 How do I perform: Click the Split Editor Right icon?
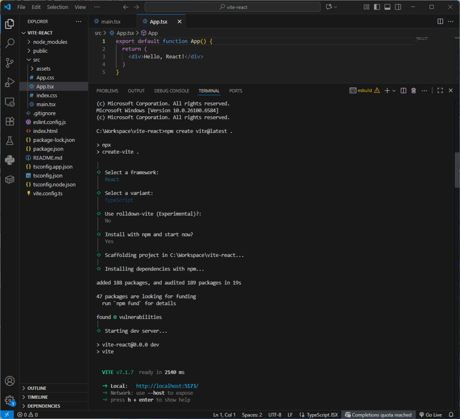tap(440, 22)
